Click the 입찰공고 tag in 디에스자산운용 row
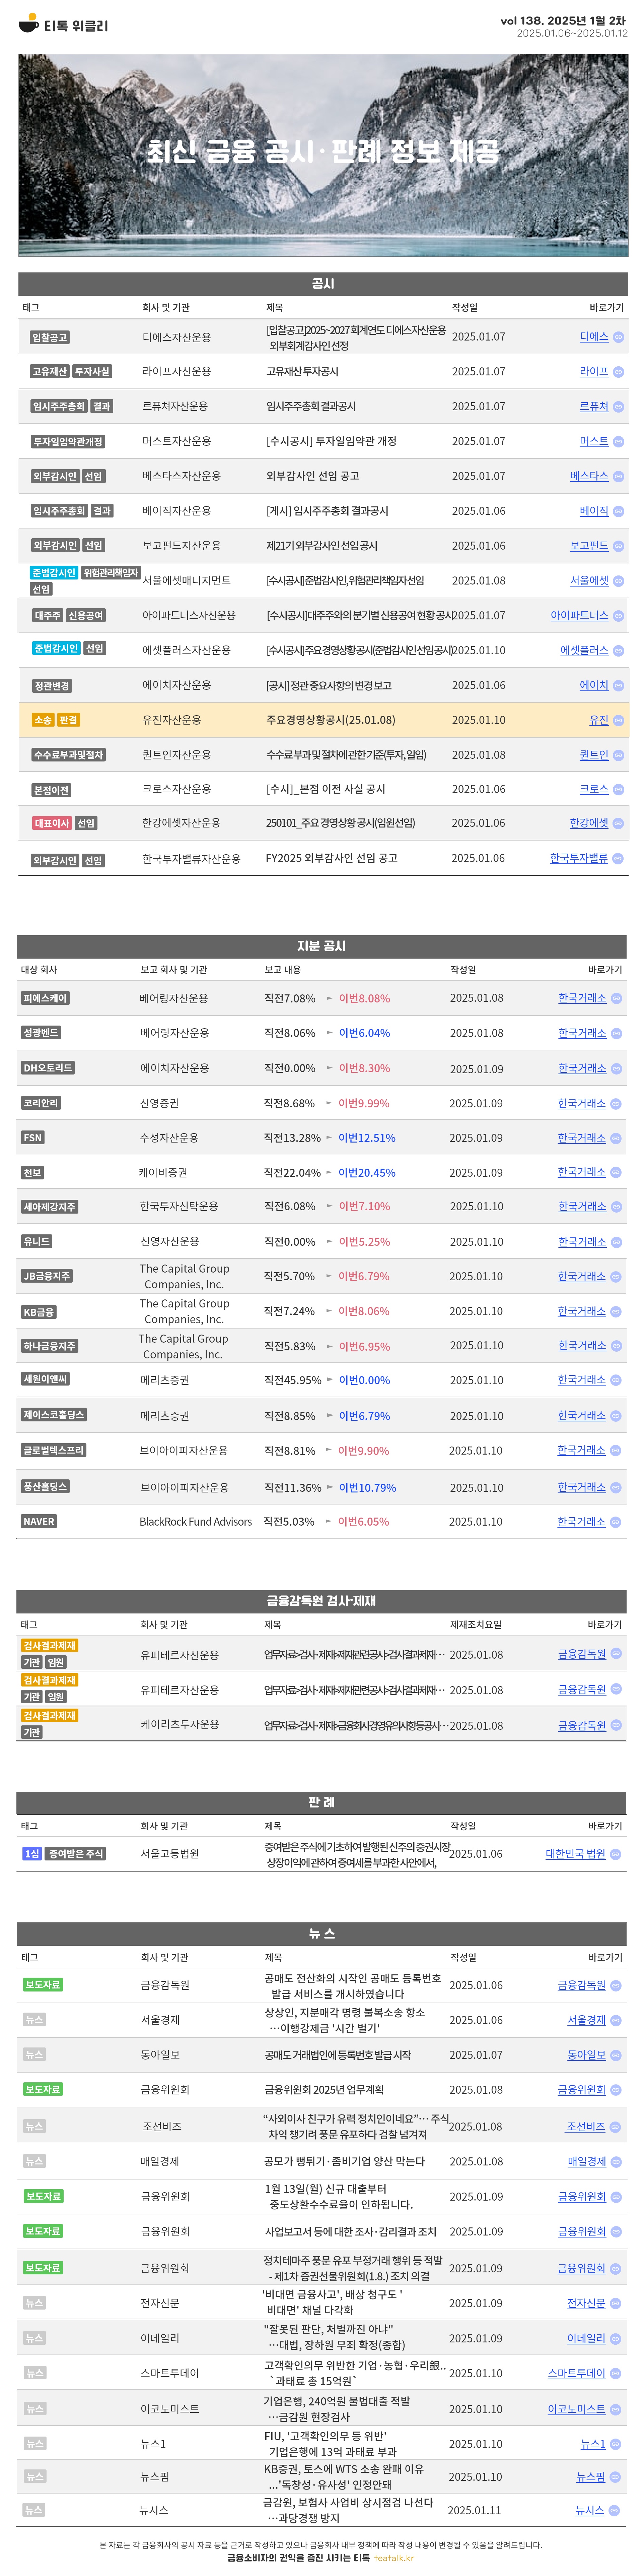This screenshot has width=643, height=2576. point(49,338)
